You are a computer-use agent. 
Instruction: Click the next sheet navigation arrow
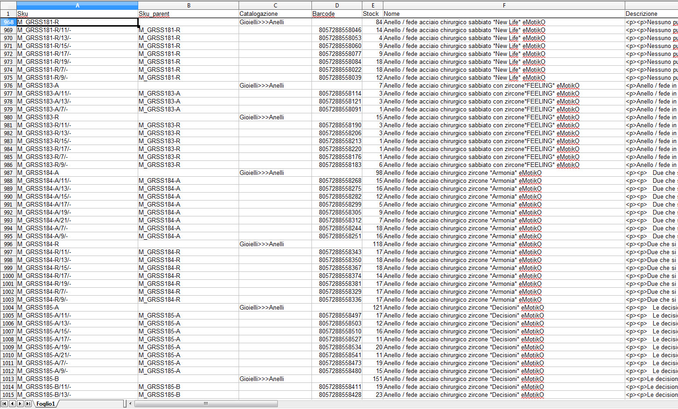click(20, 404)
